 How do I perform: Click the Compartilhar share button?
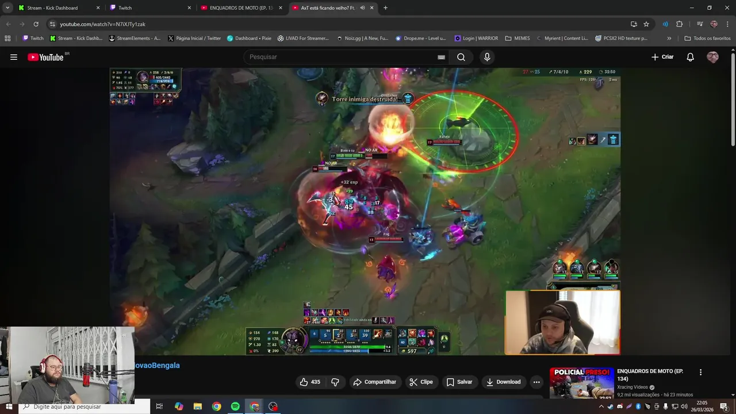coord(375,382)
